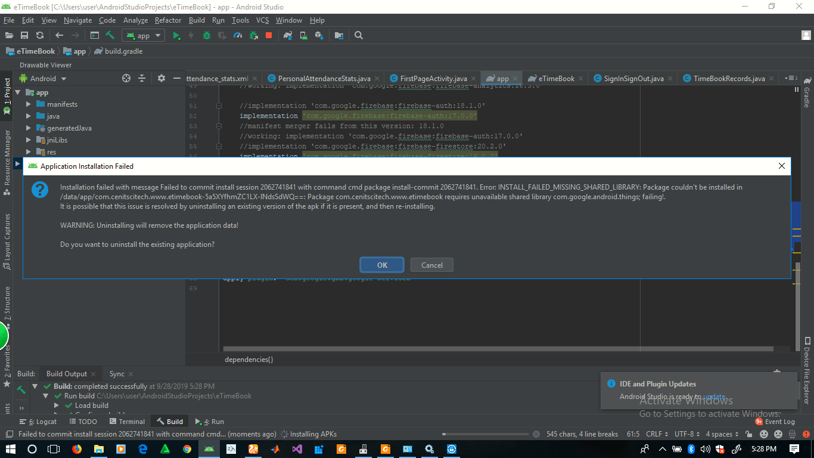This screenshot has width=814, height=458.
Task: Open the run configuration dropdown showing app
Action: click(x=142, y=35)
